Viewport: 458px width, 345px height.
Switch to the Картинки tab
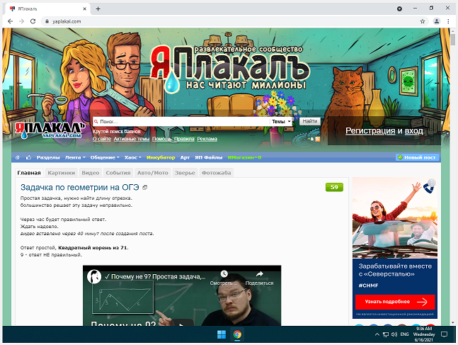click(x=62, y=173)
